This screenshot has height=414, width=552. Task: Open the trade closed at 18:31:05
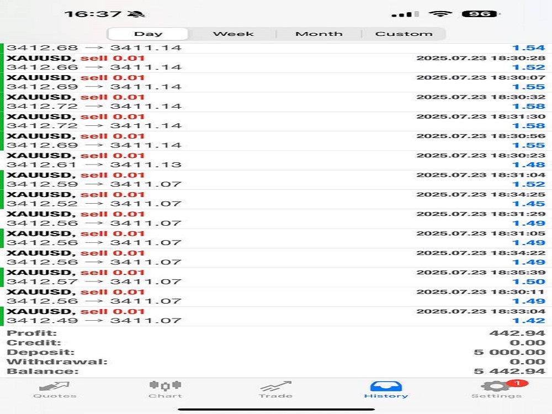pos(276,238)
